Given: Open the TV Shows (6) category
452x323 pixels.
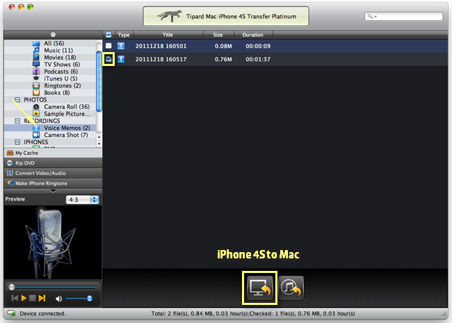Looking at the screenshot, I should tap(62, 65).
